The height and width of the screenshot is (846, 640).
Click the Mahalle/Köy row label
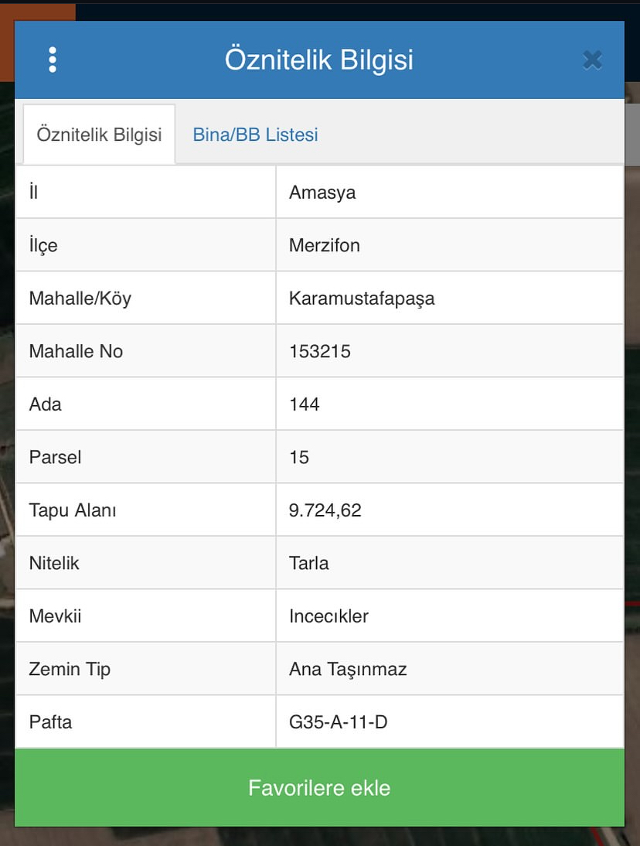(80, 298)
